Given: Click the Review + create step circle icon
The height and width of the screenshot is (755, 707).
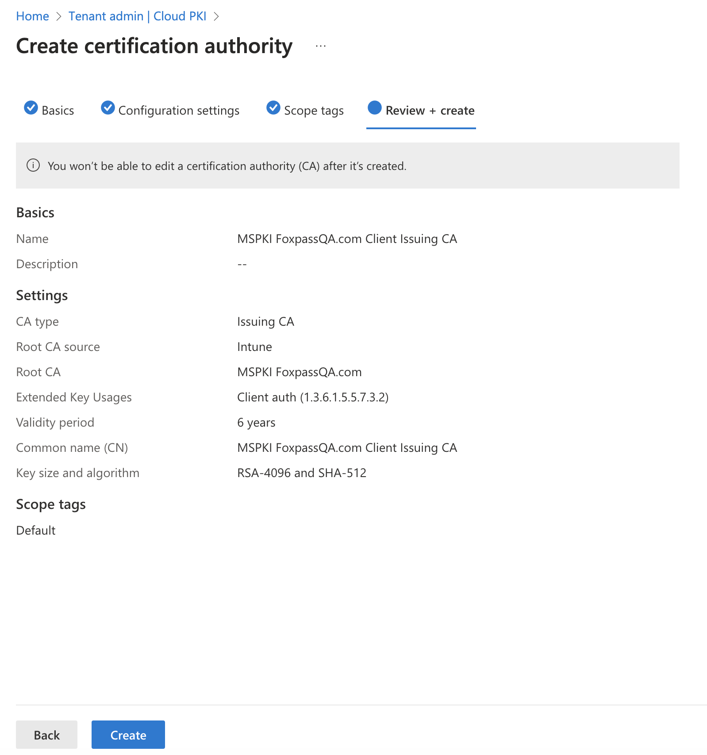Looking at the screenshot, I should pos(375,108).
